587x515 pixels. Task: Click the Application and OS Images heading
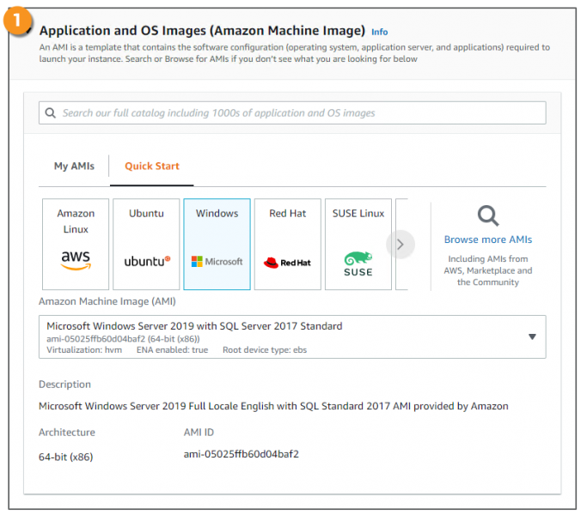(202, 30)
